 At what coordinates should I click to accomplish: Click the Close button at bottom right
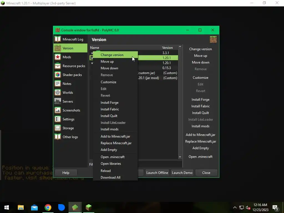[206, 173]
